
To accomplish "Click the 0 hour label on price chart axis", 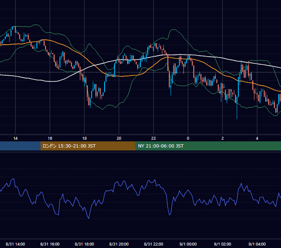I will tap(188, 138).
